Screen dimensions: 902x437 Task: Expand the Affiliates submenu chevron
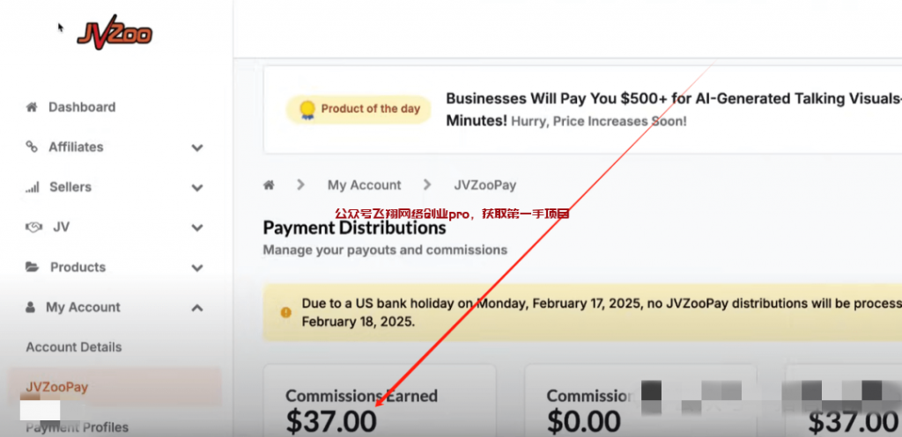click(197, 148)
